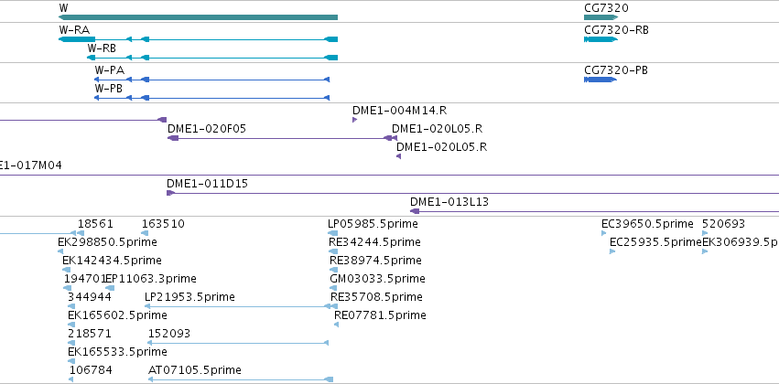Click the DME1-011D15 start arrow
The image size is (779, 384).
click(170, 193)
